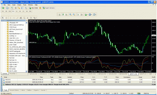Open the periodicity clock dropdown

(90, 15)
